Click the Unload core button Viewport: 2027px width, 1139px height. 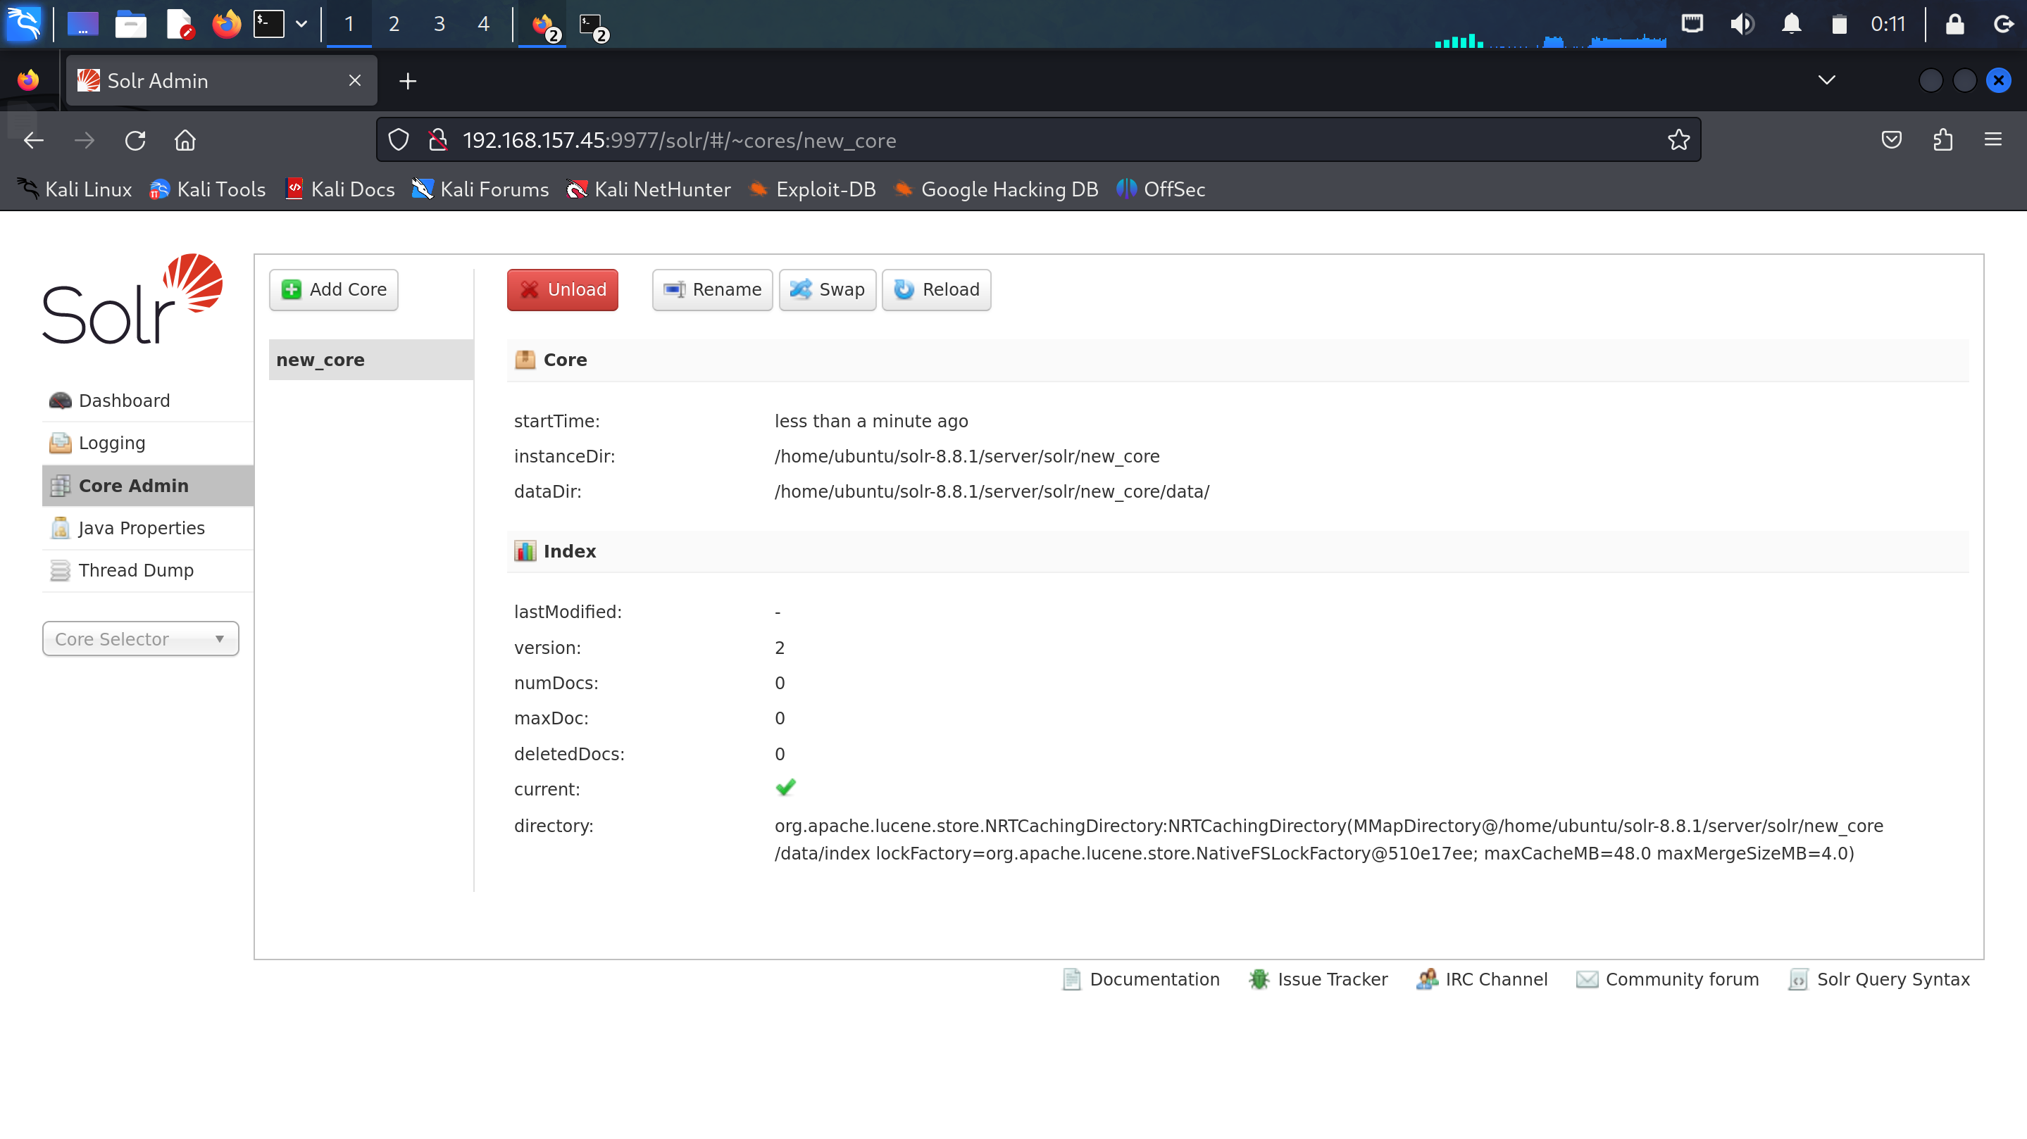pos(562,289)
